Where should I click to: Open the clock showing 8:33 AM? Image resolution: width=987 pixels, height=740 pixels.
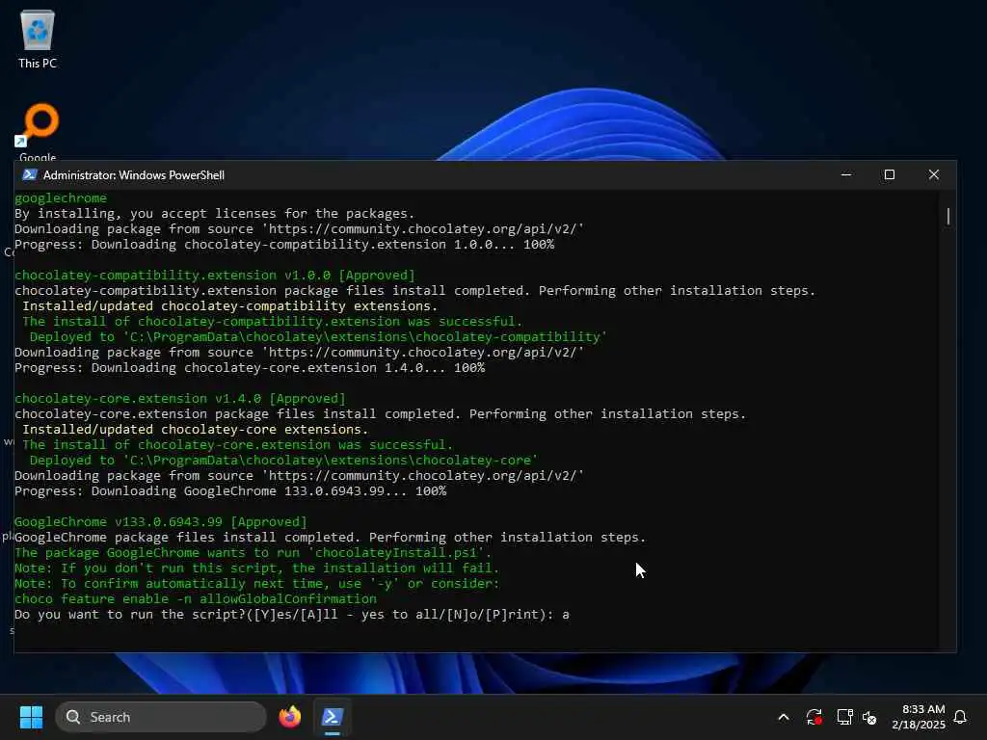tap(919, 717)
